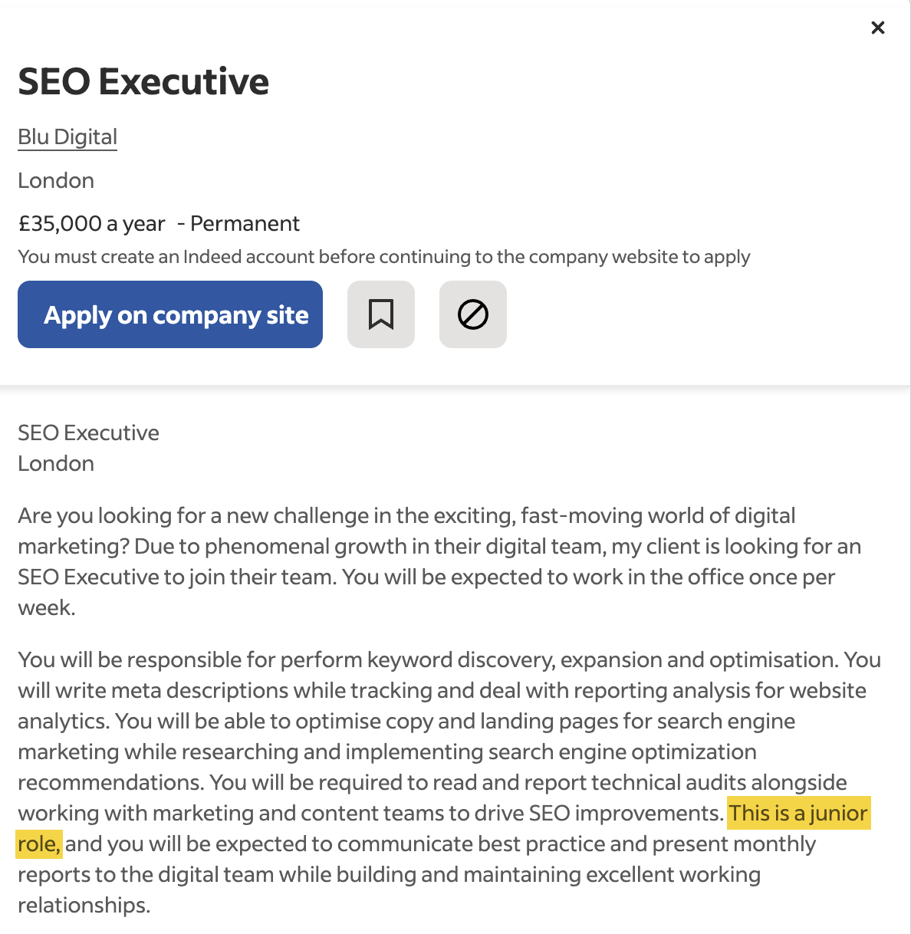Select the underlined Blu Digital company name

(x=67, y=136)
